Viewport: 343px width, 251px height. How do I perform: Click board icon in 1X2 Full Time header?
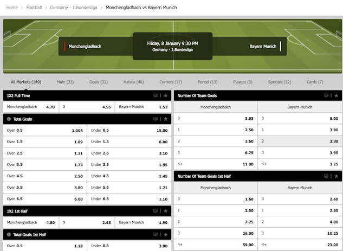click(156, 95)
